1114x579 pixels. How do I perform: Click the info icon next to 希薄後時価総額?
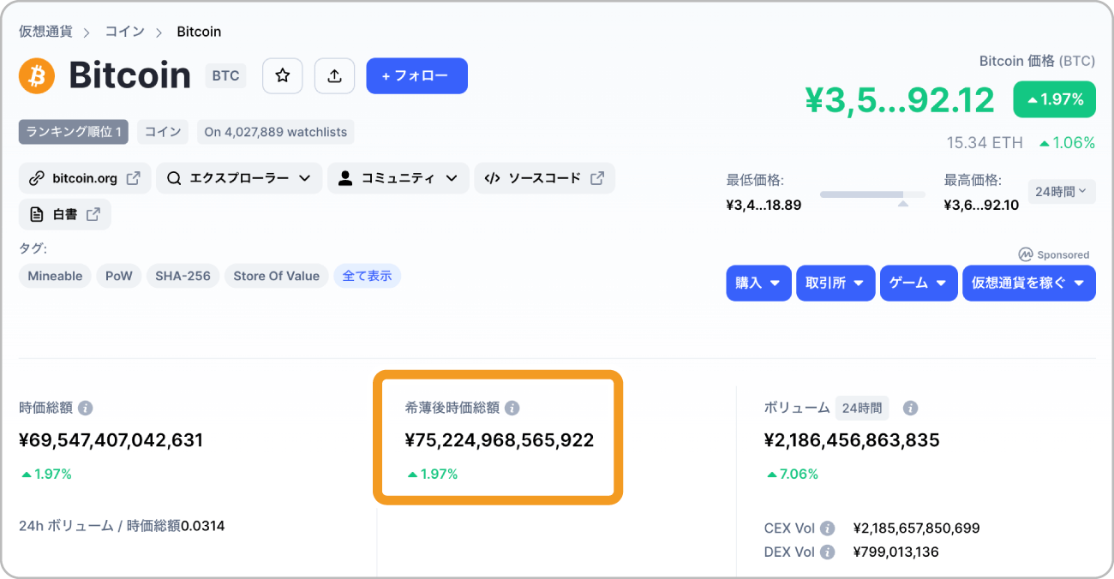(512, 408)
